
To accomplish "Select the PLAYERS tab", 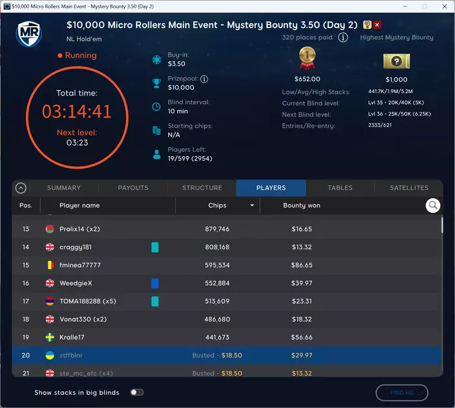I will tap(271, 187).
